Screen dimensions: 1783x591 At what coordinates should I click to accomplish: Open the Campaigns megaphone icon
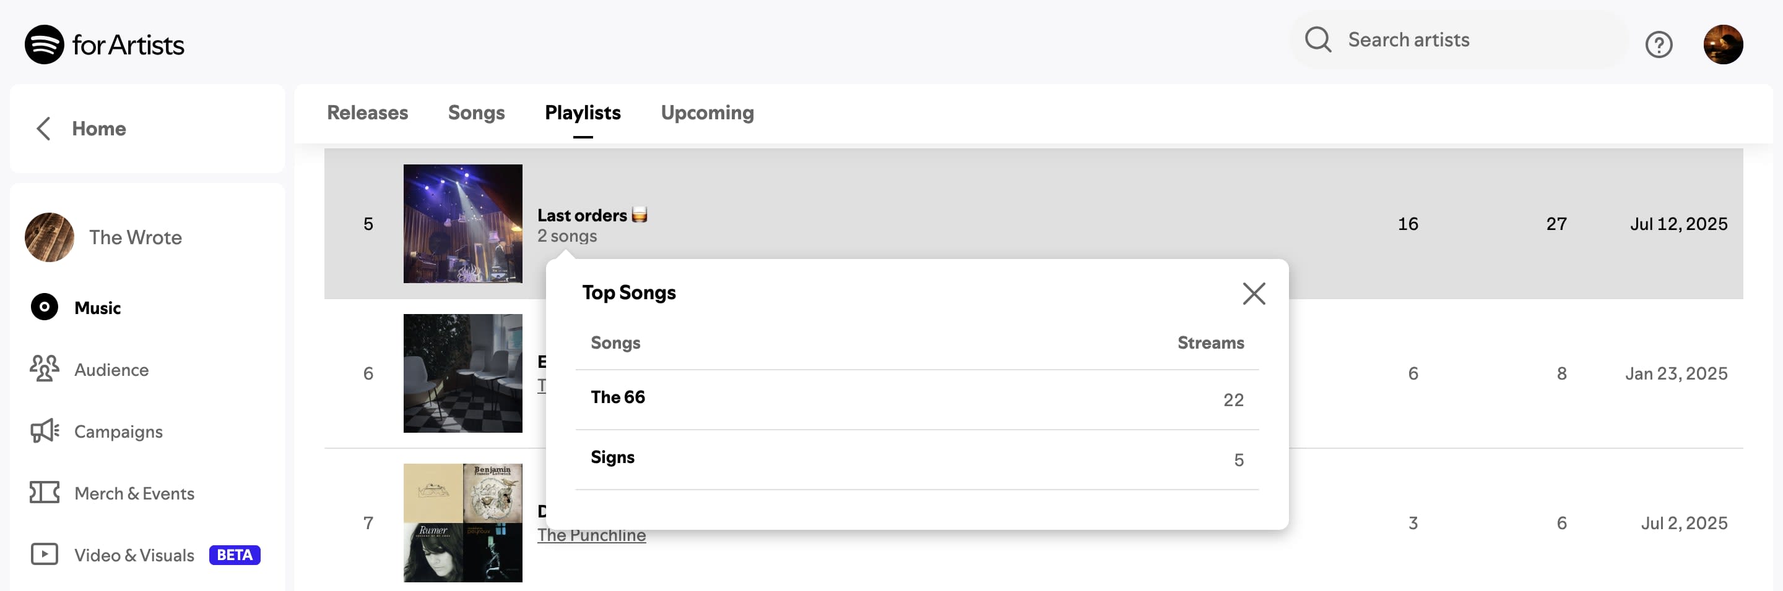pos(45,432)
